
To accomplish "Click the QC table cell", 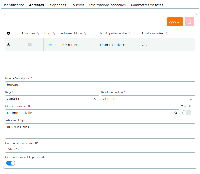I will [168, 45].
